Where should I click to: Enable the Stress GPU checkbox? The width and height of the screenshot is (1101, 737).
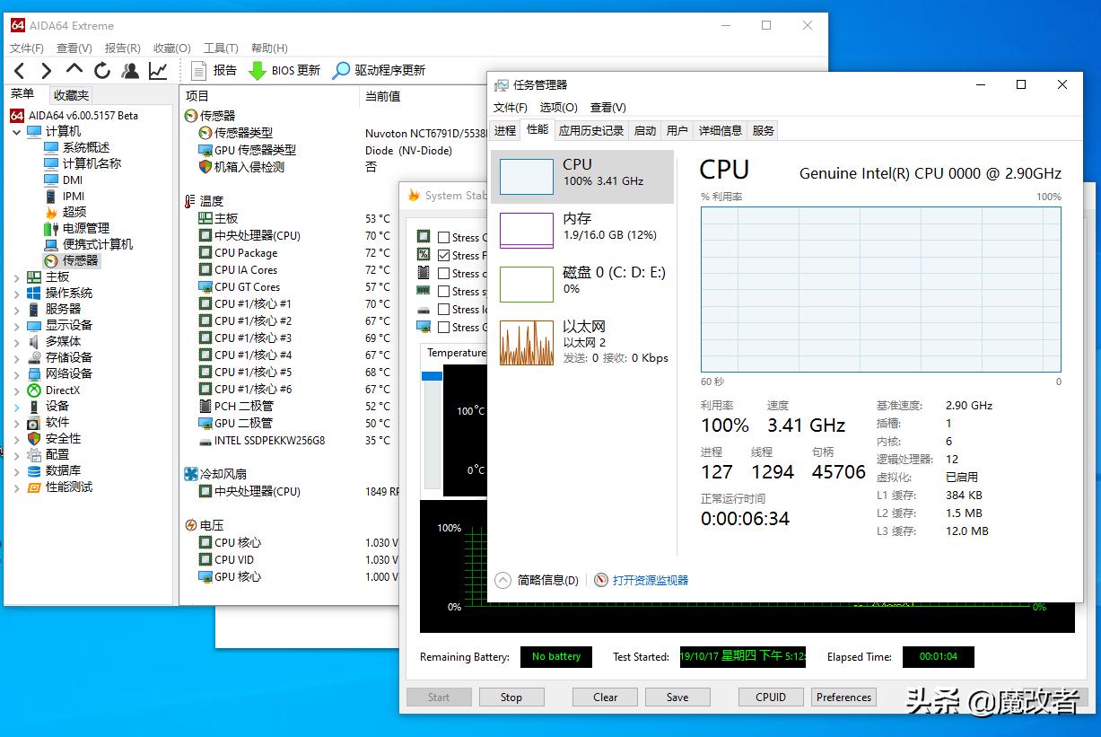443,327
